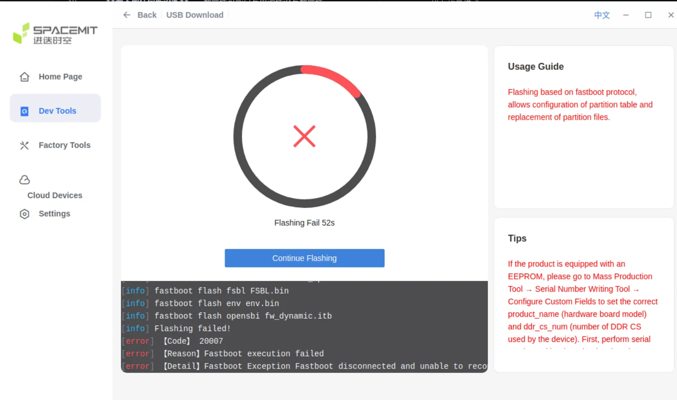Select the Detail Fastboot Exception log line
This screenshot has height=400, width=677.
point(304,366)
